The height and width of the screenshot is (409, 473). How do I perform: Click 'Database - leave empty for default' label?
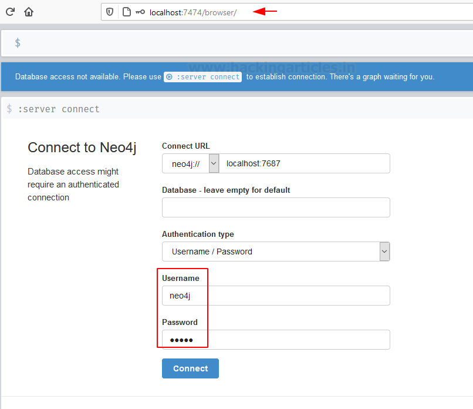[226, 190]
